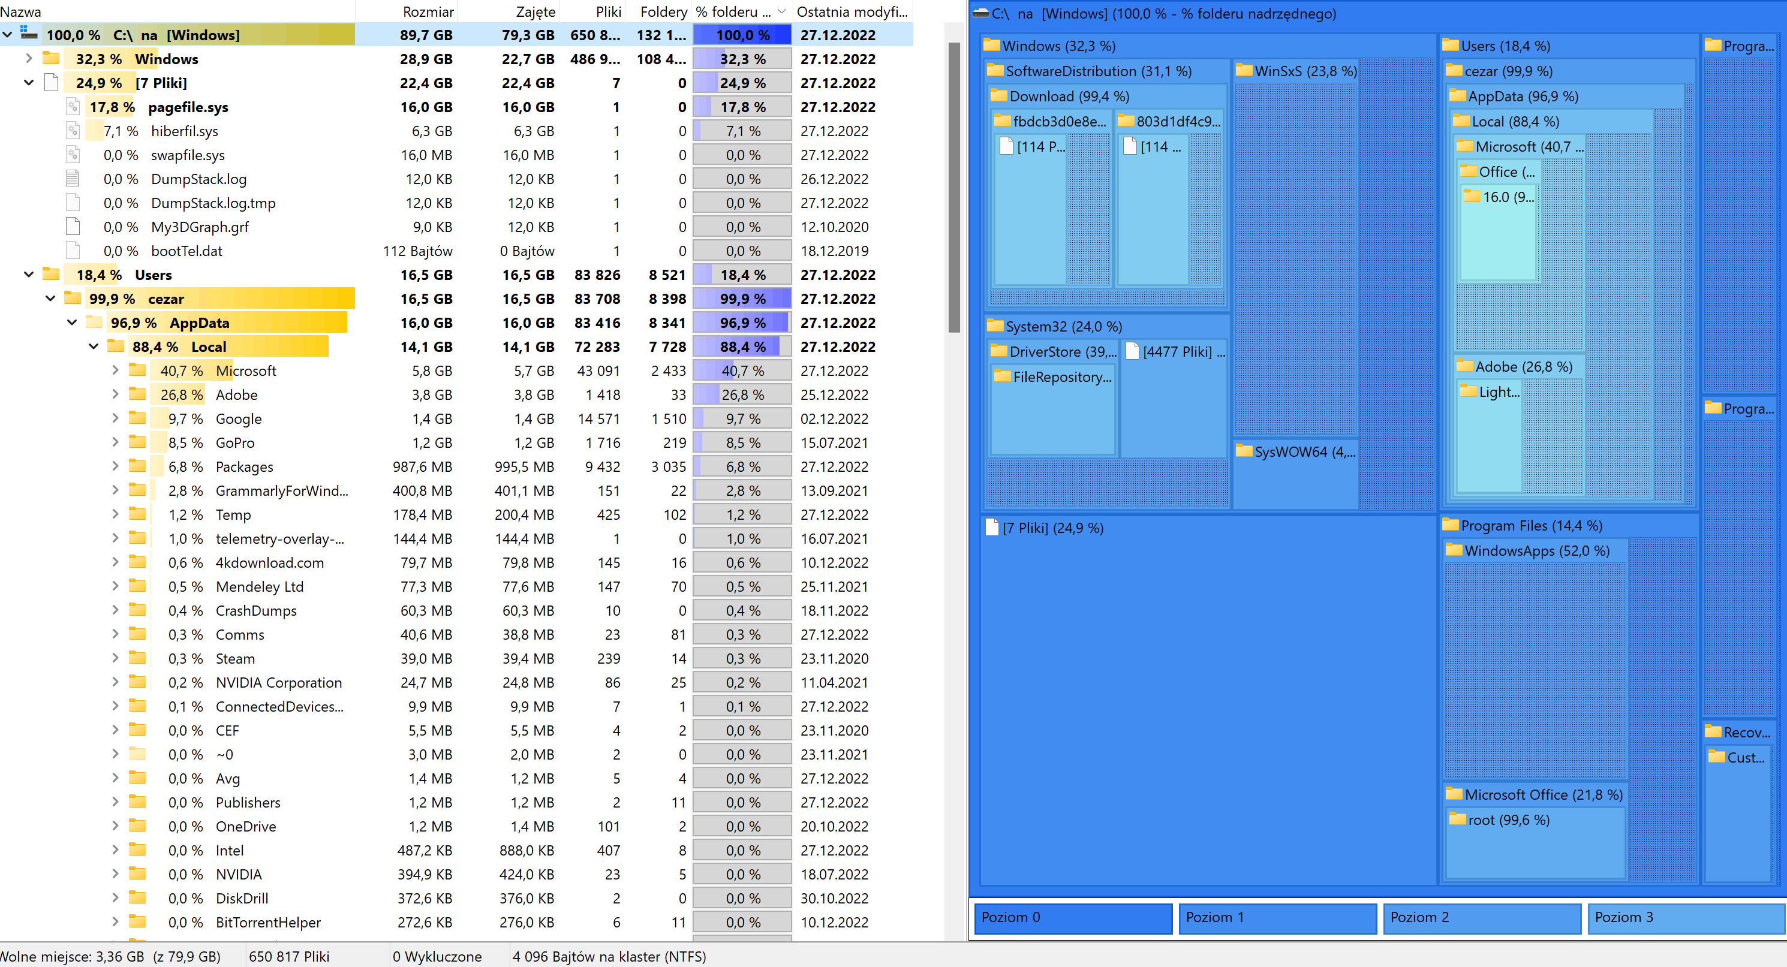
Task: Collapse the Users folder node
Action: click(29, 275)
